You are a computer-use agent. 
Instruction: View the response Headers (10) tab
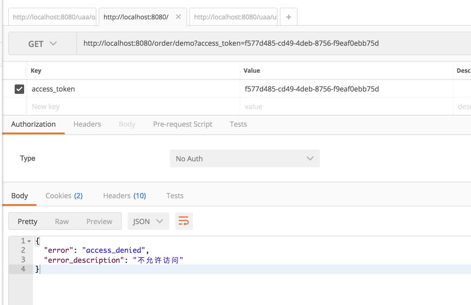[124, 196]
